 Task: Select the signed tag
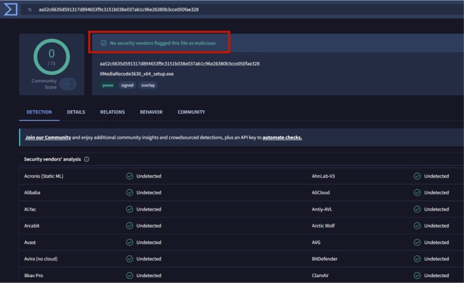tap(127, 85)
